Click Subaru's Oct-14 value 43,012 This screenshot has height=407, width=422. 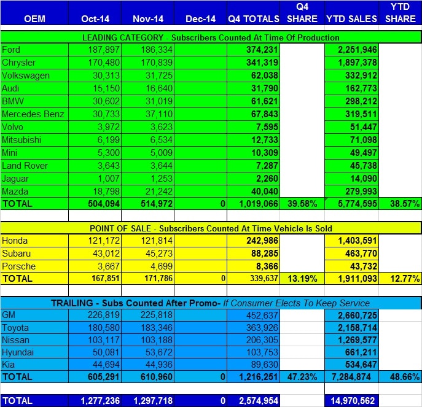95,254
